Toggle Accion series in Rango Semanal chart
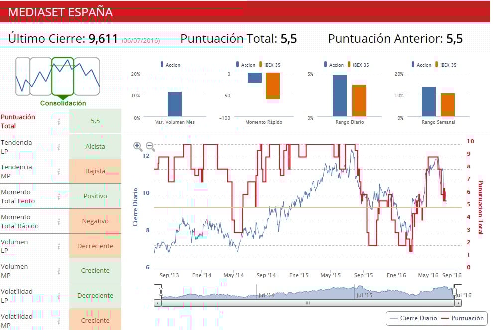Image resolution: width=493 pixels, height=330 pixels. click(x=422, y=65)
